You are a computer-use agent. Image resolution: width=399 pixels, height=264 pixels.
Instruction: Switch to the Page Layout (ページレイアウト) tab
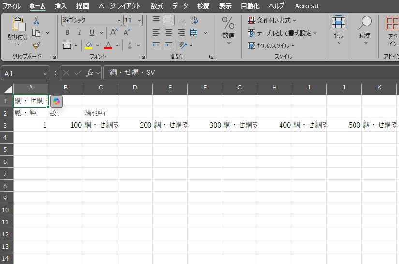click(x=119, y=6)
